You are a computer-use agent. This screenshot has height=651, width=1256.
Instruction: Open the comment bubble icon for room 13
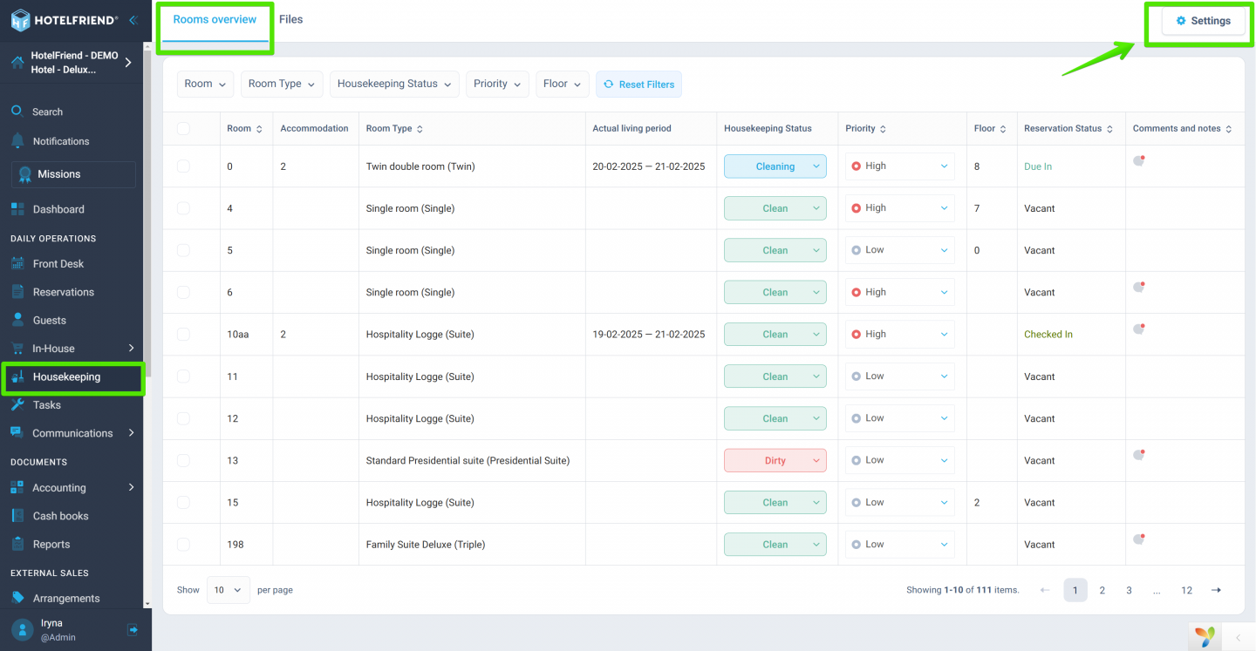click(1138, 455)
